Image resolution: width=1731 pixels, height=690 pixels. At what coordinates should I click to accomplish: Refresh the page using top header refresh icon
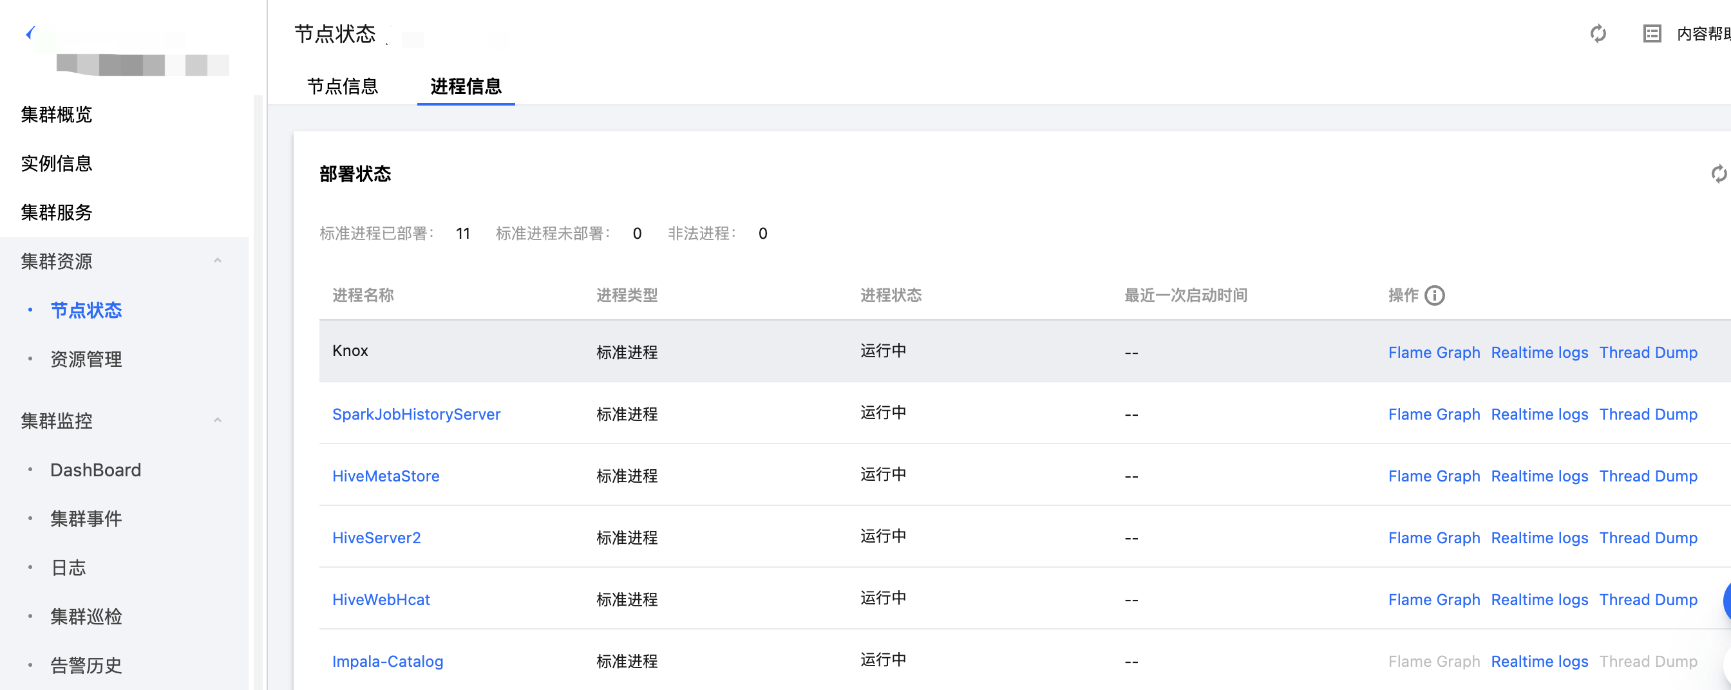click(1597, 33)
